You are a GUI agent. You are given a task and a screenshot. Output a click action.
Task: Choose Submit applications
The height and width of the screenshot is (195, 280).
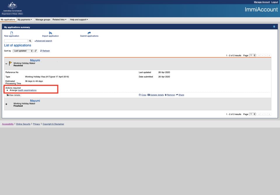pyautogui.click(x=89, y=34)
